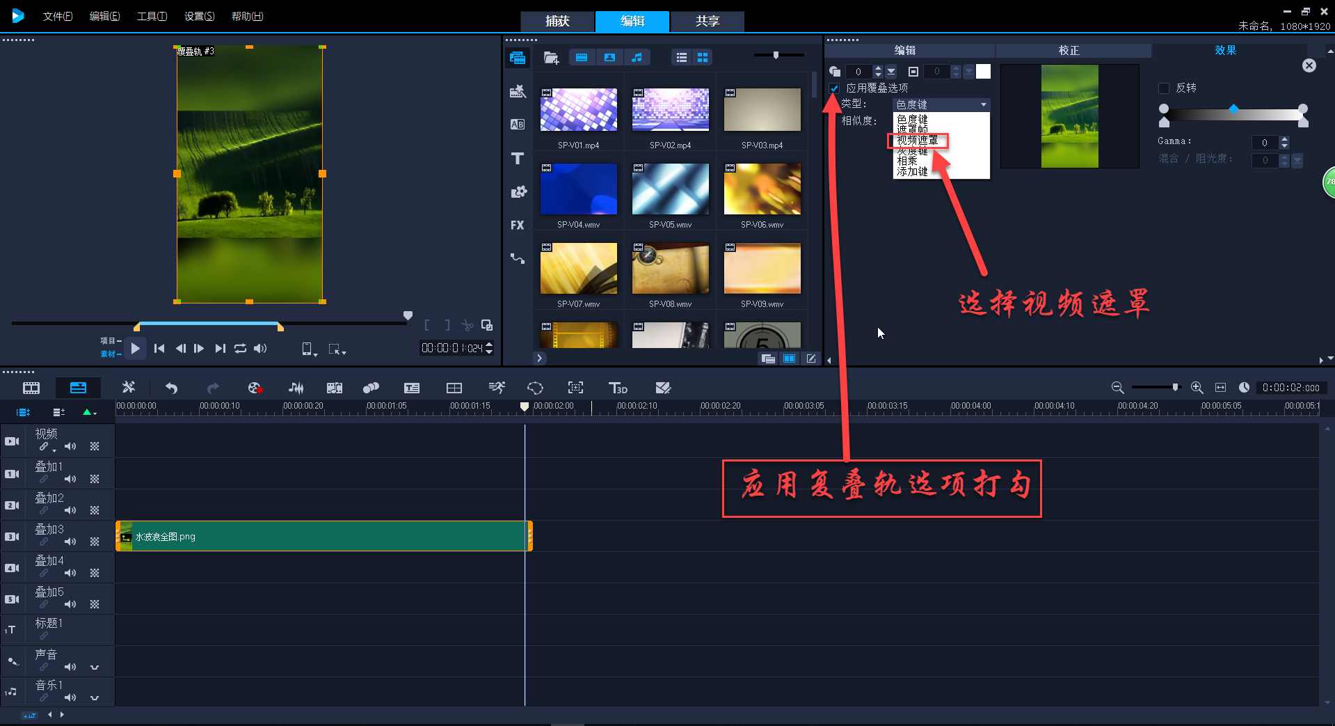Open the Transitions (AB) library
Screen dimensions: 1335x726
(518, 125)
